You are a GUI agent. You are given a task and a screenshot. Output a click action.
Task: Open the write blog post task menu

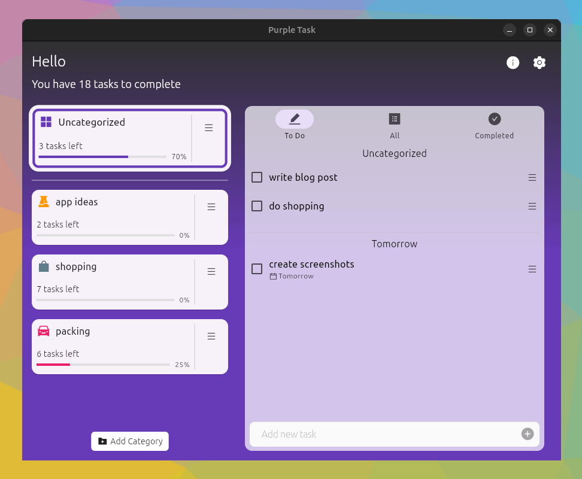click(532, 177)
